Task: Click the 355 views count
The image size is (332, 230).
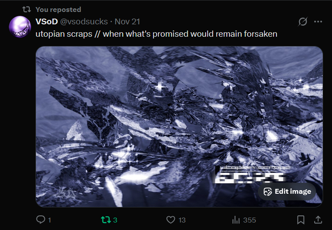Action: 249,220
